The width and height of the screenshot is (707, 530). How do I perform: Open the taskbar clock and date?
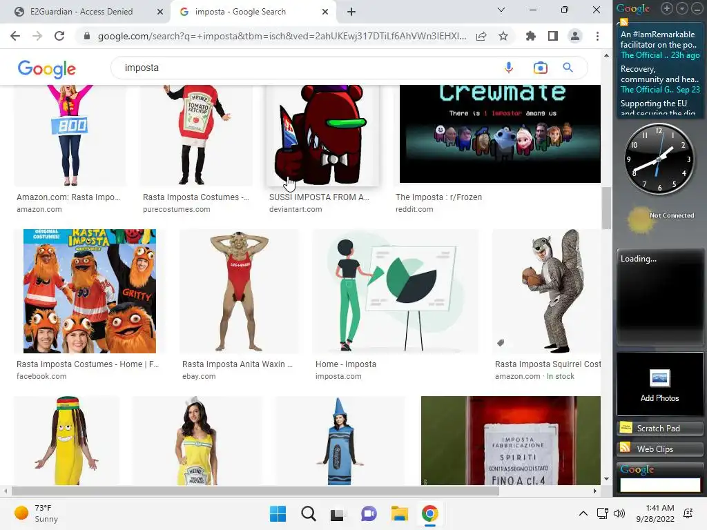[x=655, y=513]
